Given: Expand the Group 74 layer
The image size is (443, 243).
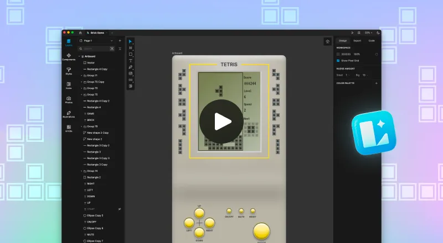Looking at the screenshot, I should (x=81, y=171).
